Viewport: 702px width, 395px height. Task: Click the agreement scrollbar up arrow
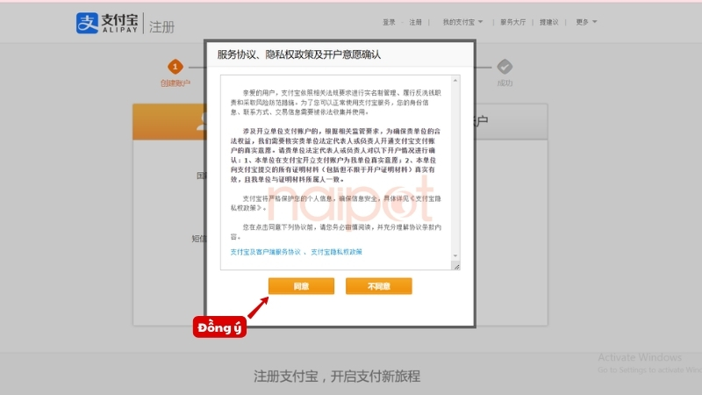455,82
